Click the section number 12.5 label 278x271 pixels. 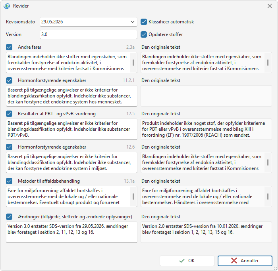click(131, 114)
